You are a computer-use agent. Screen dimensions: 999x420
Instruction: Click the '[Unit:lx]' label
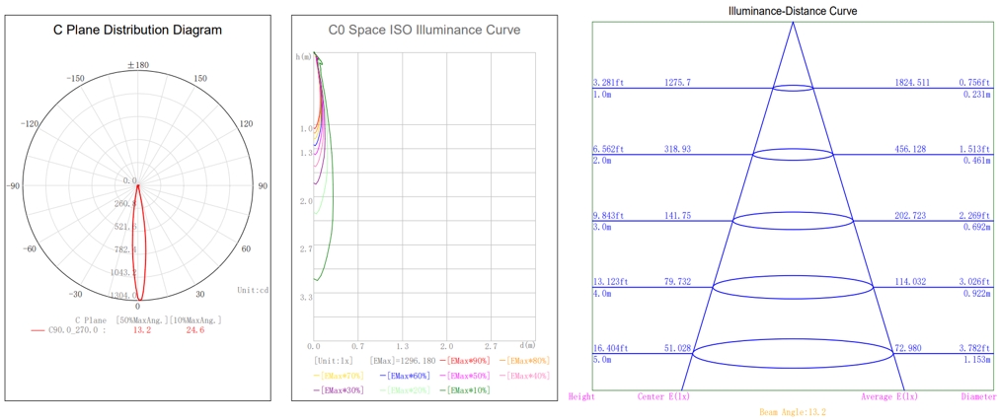[x=333, y=360]
